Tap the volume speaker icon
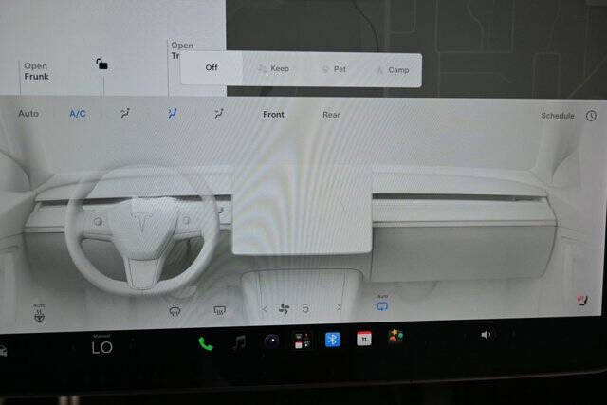The height and width of the screenshot is (405, 607). [486, 334]
